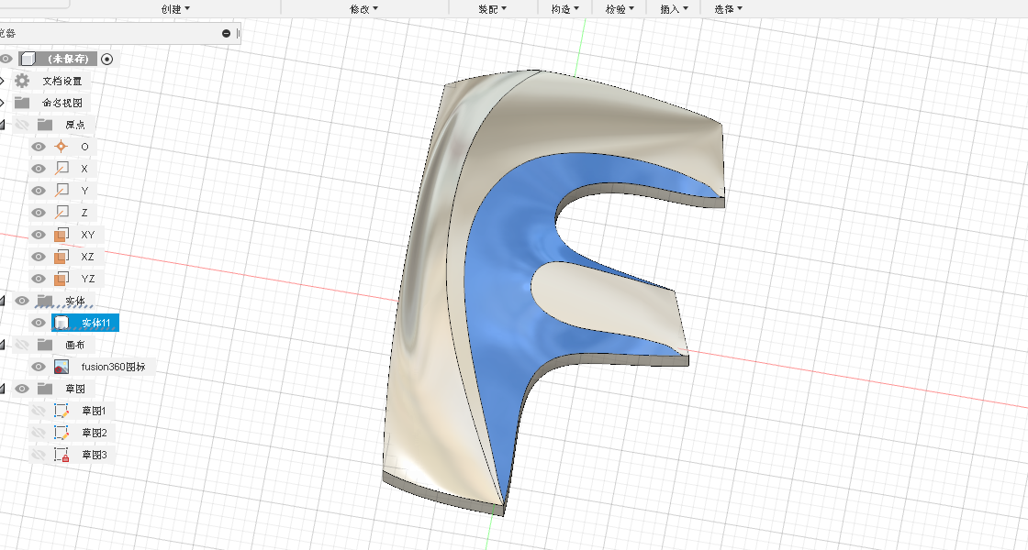1028x550 pixels.
Task: Click the fusion360图标 canvas image icon
Action: (61, 367)
